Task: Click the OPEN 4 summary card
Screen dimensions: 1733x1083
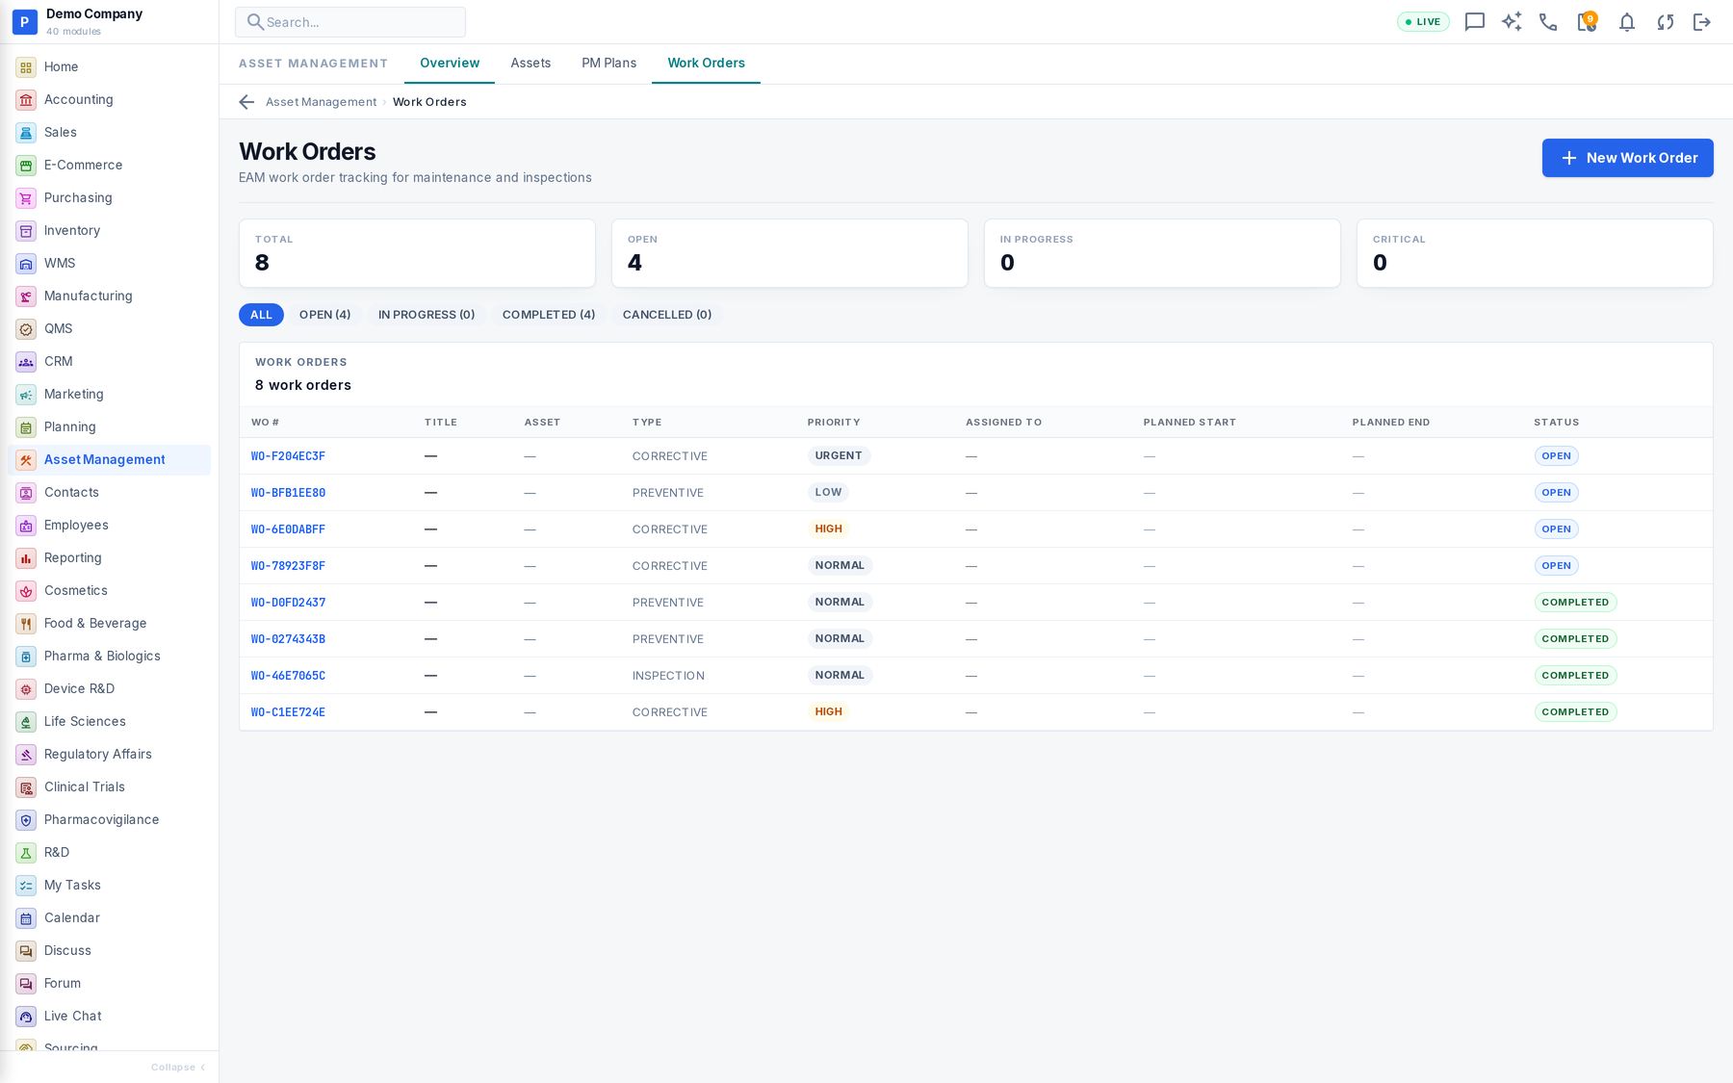Action: [789, 253]
